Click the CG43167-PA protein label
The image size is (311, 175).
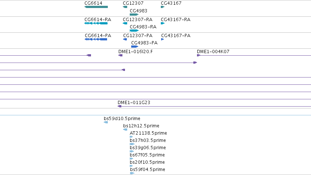(176, 36)
